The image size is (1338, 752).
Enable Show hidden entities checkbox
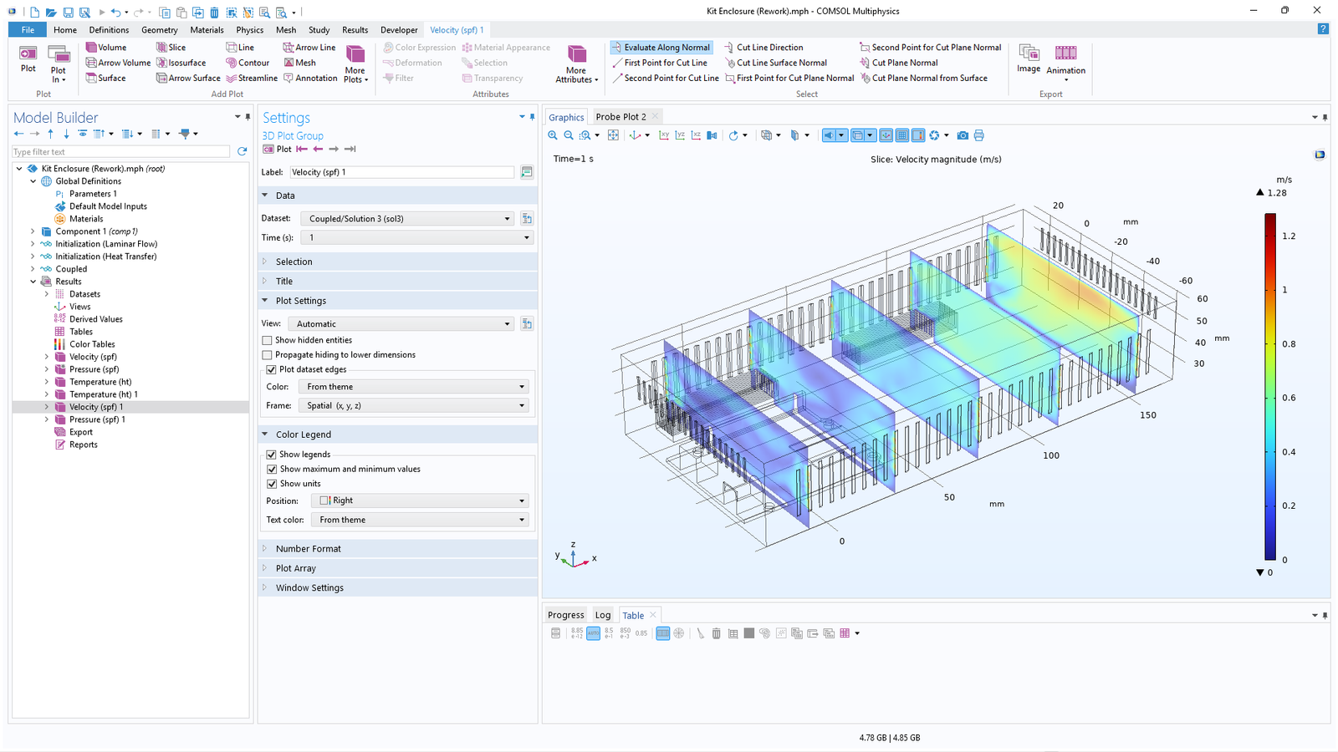click(x=268, y=340)
